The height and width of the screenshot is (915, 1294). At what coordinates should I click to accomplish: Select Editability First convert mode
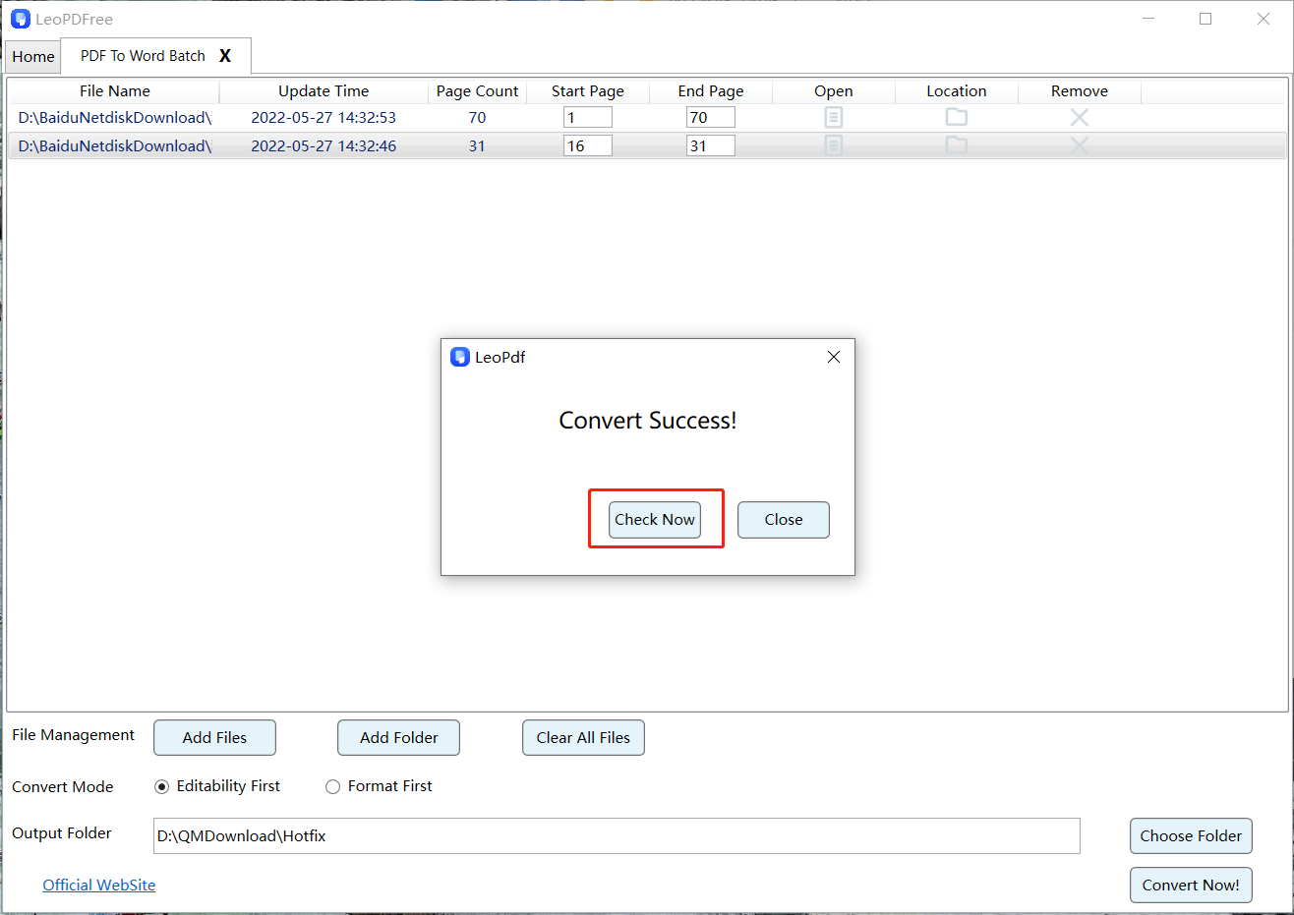(162, 786)
